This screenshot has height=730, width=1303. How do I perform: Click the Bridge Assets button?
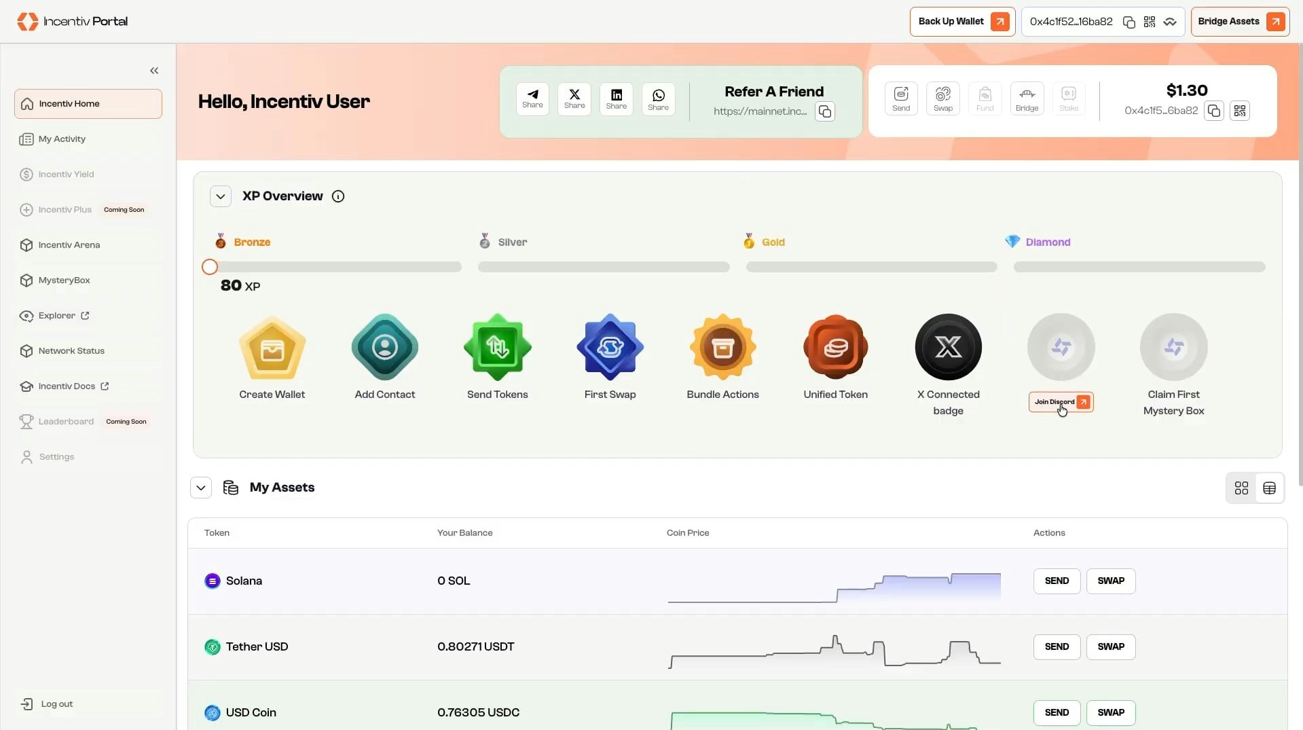point(1240,22)
